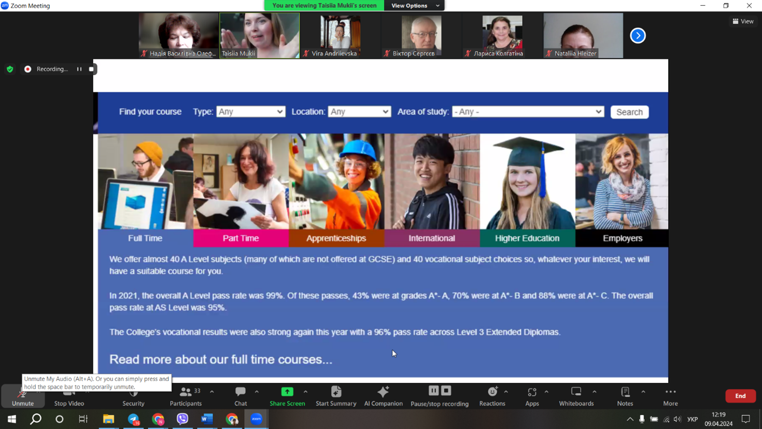Viewport: 762px width, 429px height.
Task: Open the View Options dropdown
Action: (415, 6)
